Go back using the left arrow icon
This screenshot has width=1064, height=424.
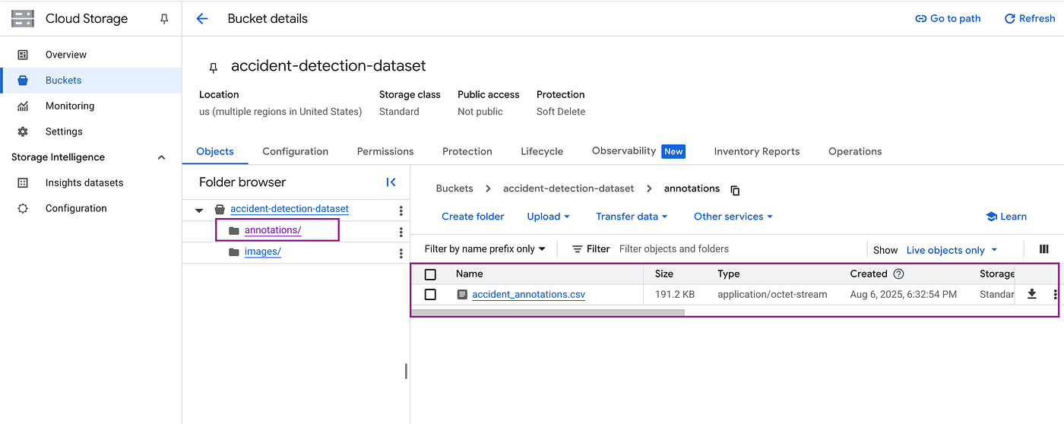[x=202, y=19]
